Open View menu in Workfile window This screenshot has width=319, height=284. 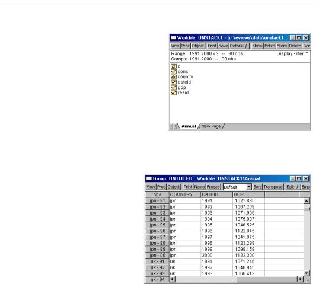coord(175,46)
